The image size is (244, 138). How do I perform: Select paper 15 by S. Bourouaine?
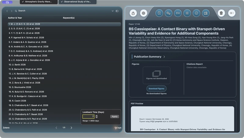pos(64,87)
